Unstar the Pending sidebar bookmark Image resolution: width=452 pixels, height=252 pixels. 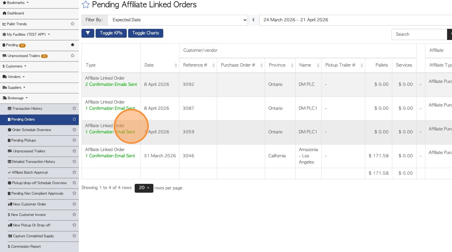pyautogui.click(x=73, y=45)
